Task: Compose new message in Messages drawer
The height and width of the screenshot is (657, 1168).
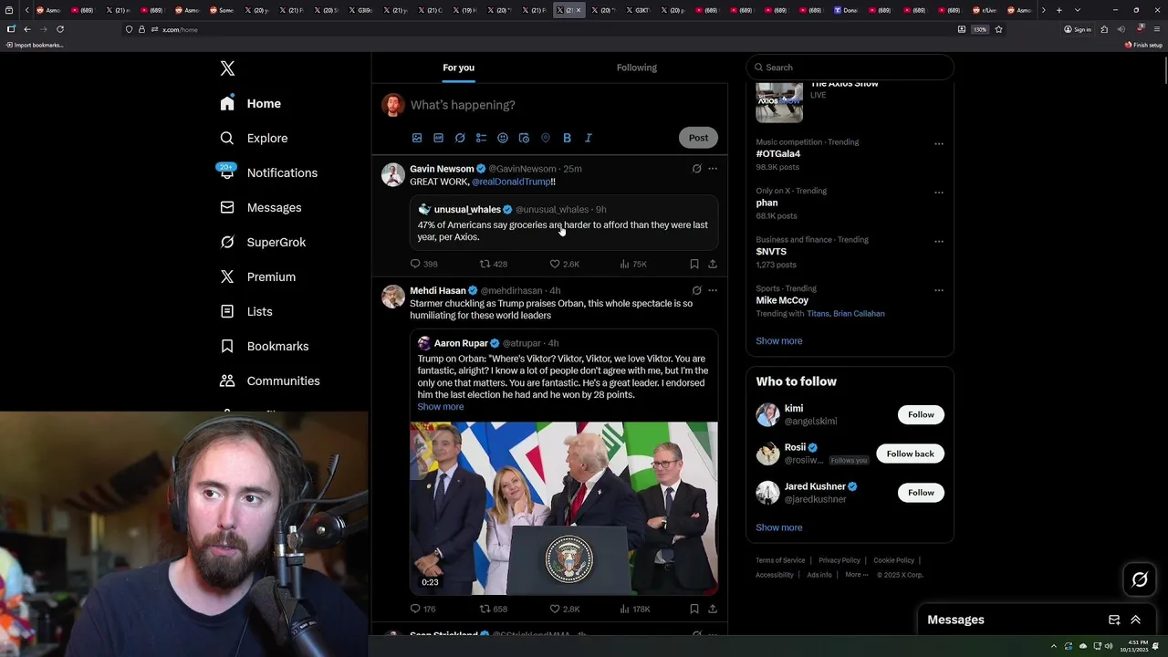Action: coord(1114,620)
